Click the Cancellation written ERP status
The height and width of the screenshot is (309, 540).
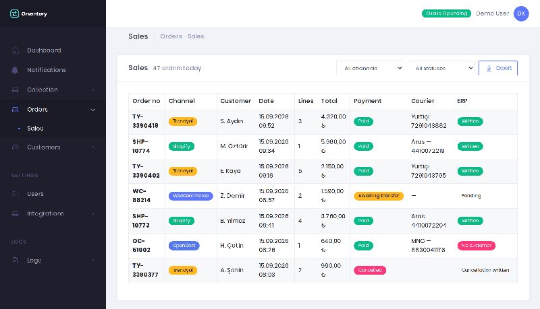485,270
